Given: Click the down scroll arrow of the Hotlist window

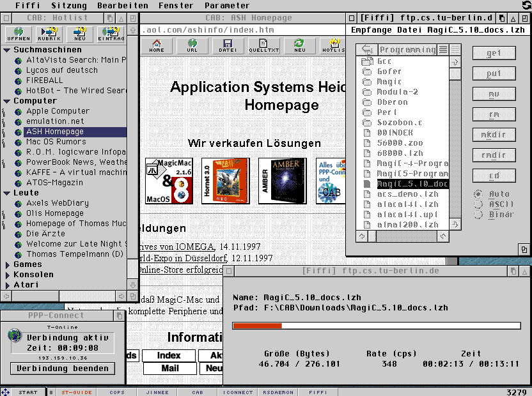Looking at the screenshot, I should 132,285.
